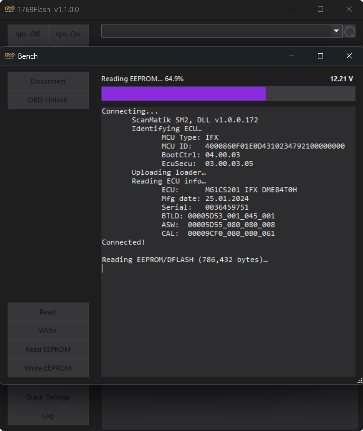Expand the interface dropdown arrow in 1769Flash
The height and width of the screenshot is (431, 363).
coord(336,31)
